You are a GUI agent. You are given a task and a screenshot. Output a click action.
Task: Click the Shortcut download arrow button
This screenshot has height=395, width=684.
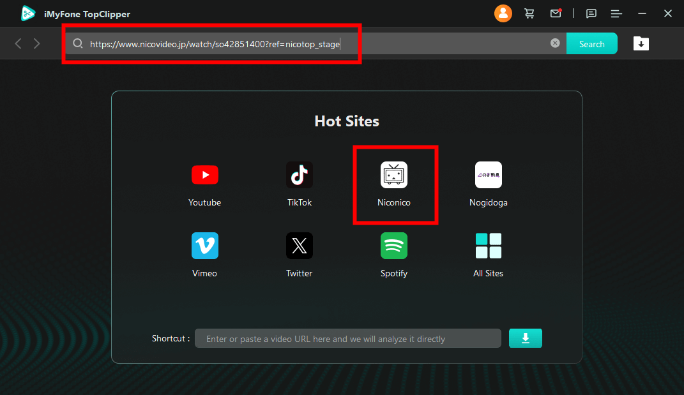(525, 338)
